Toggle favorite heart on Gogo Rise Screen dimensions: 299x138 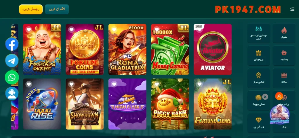tap(29, 84)
